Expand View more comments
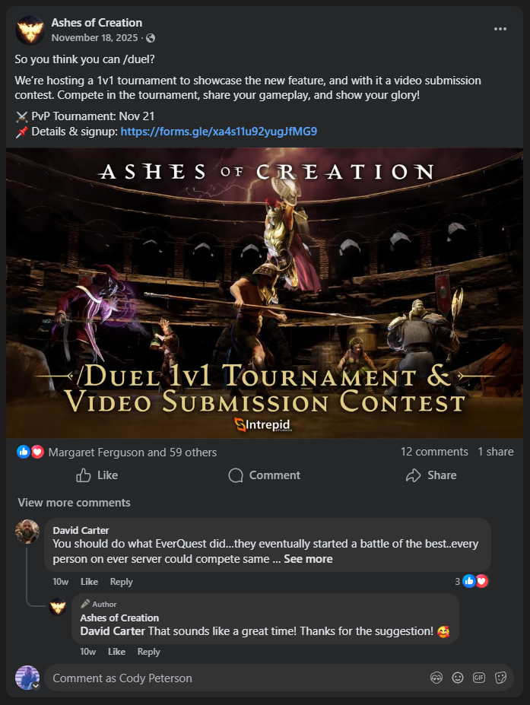 click(x=75, y=503)
